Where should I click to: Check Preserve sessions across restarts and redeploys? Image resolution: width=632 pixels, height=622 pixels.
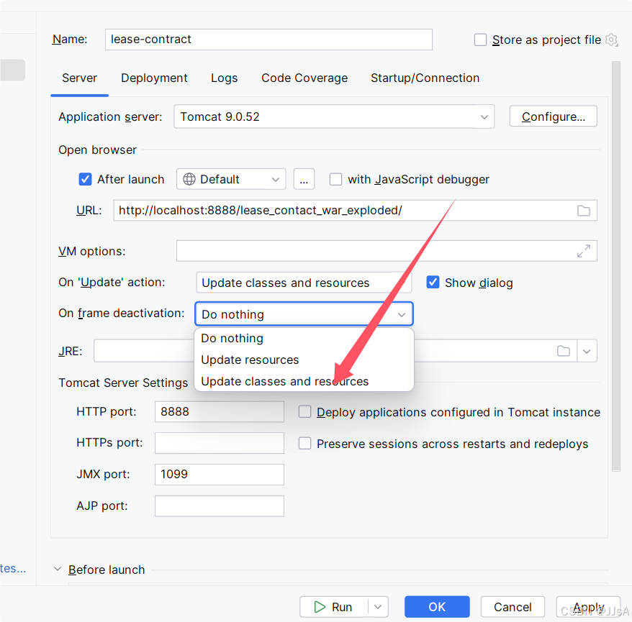pyautogui.click(x=304, y=443)
